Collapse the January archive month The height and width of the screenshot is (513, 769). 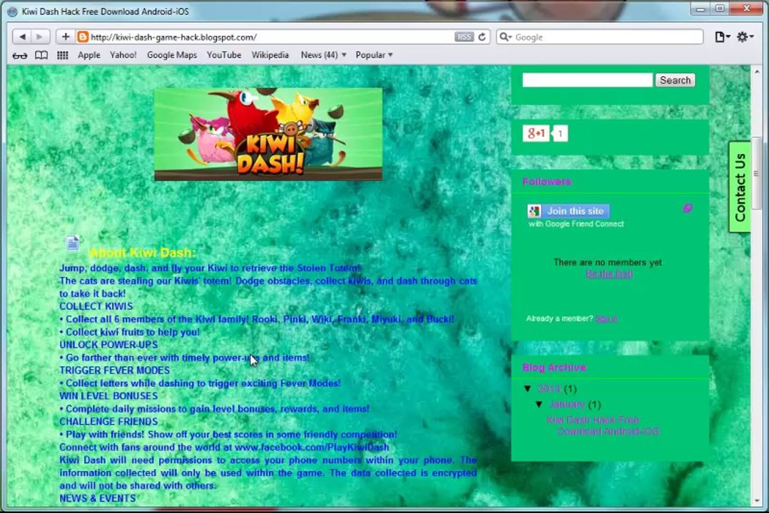pos(539,404)
